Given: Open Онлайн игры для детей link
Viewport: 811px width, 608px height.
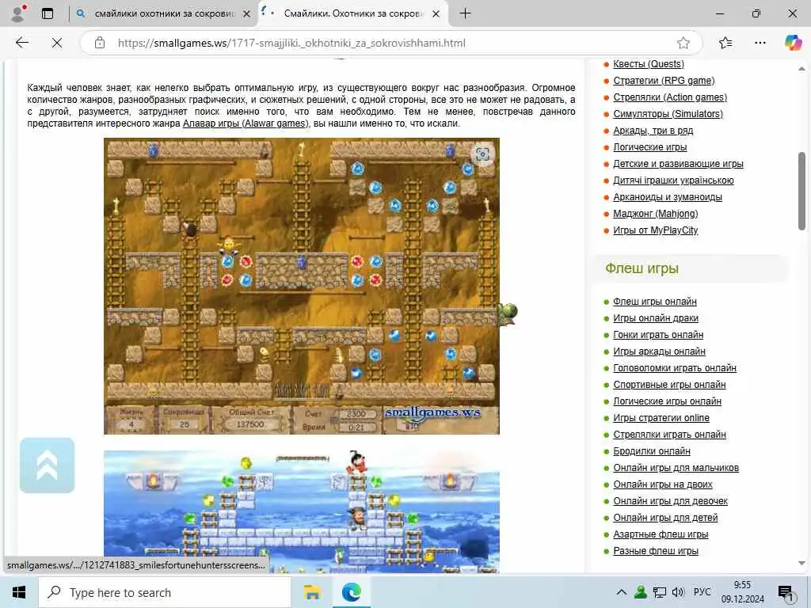Looking at the screenshot, I should coord(665,518).
